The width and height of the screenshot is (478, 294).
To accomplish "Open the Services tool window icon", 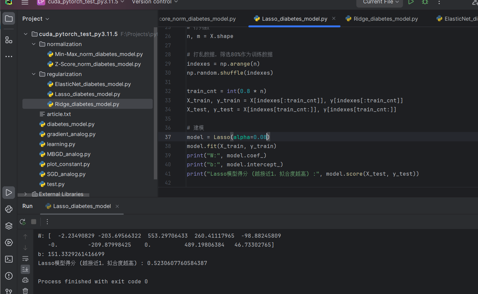I will (9, 243).
